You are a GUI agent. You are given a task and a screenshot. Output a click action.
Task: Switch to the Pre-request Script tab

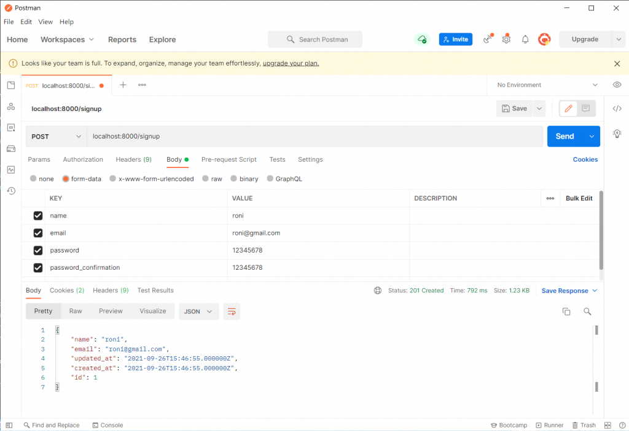tap(229, 159)
